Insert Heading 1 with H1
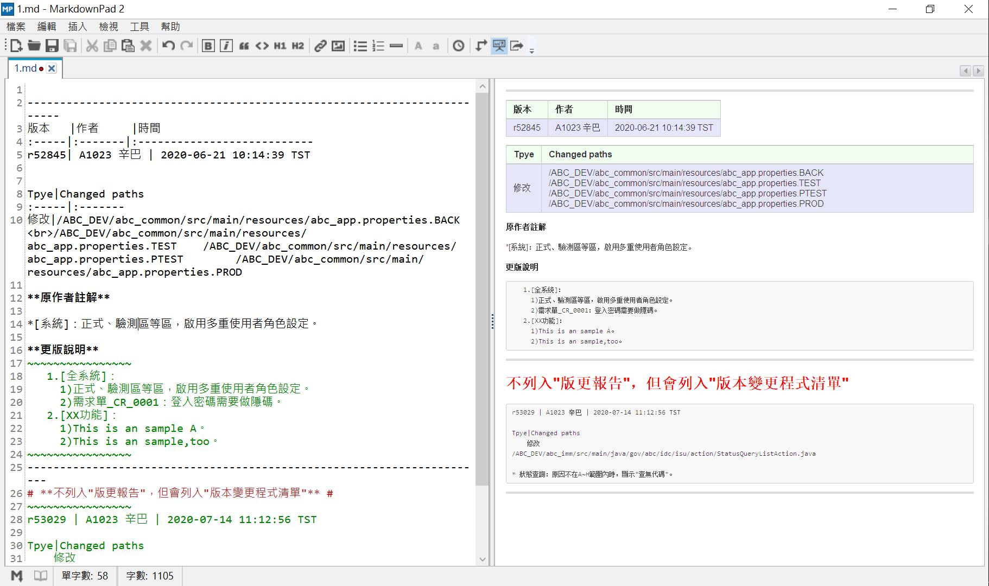Image resolution: width=989 pixels, height=586 pixels. (x=280, y=46)
